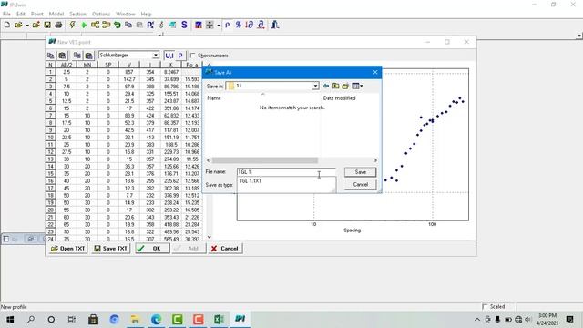Click the rho (ρ) main toolbar icon
The image size is (583, 328).
227,25
